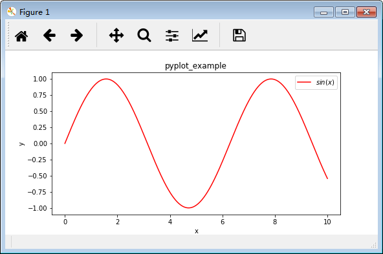Go forward to the next view arrow
The width and height of the screenshot is (383, 254).
[77, 36]
